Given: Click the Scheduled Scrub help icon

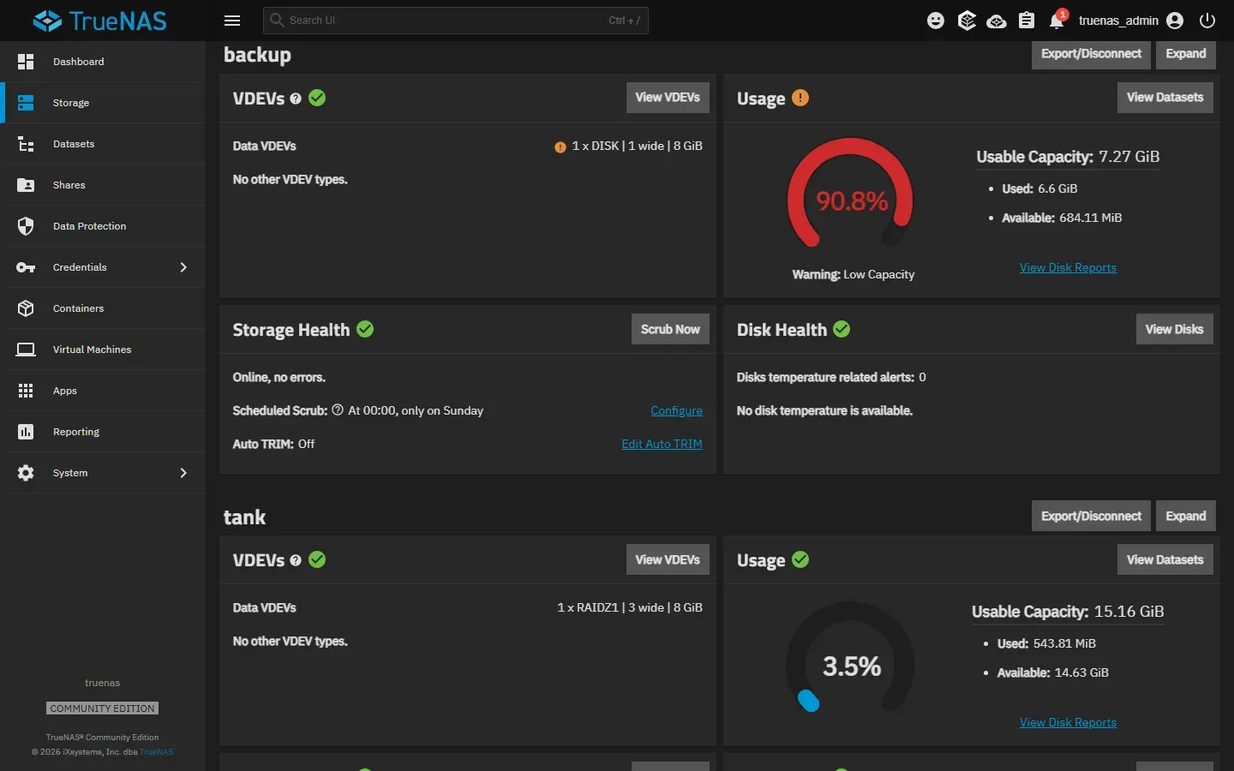Looking at the screenshot, I should 338,410.
